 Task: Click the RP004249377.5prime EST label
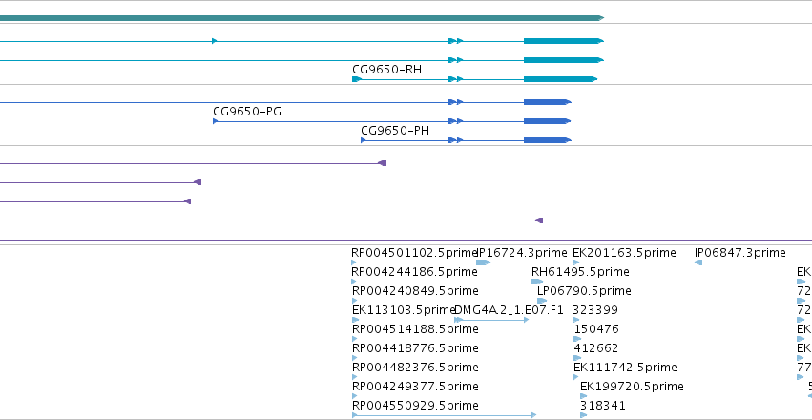415,387
